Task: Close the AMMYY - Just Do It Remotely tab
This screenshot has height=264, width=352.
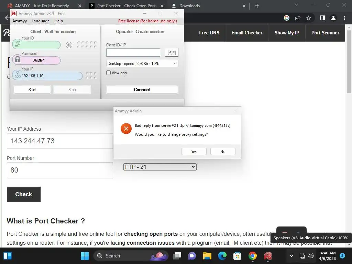Action: coord(80,6)
